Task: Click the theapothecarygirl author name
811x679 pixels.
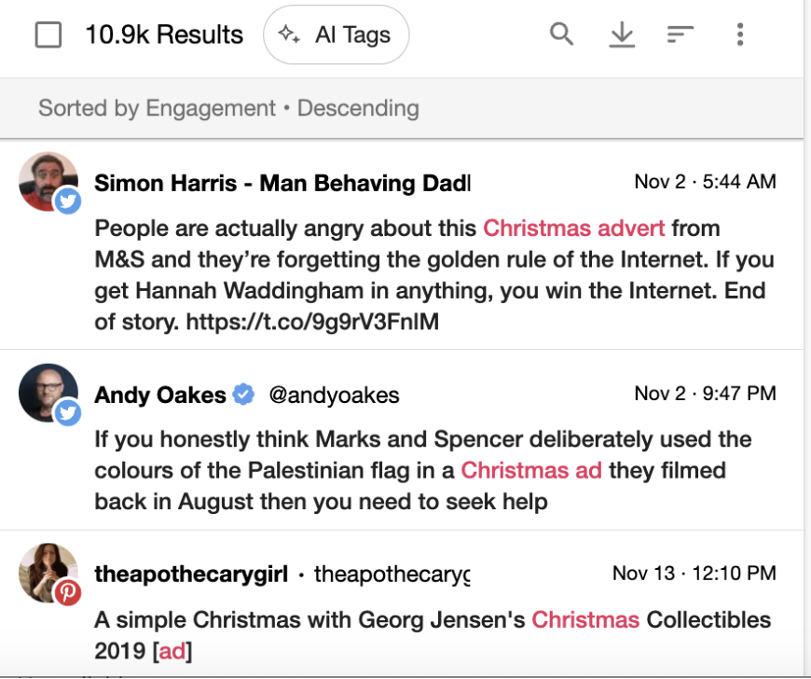Action: pos(191,574)
